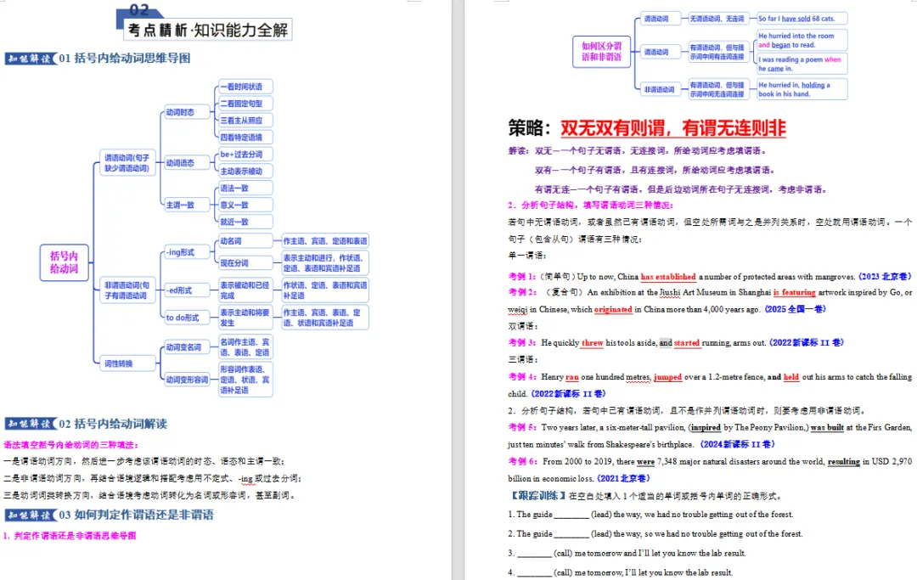Select the right page node '如何区分谓语和非谓语'
This screenshot has height=580, width=917.
pos(602,52)
